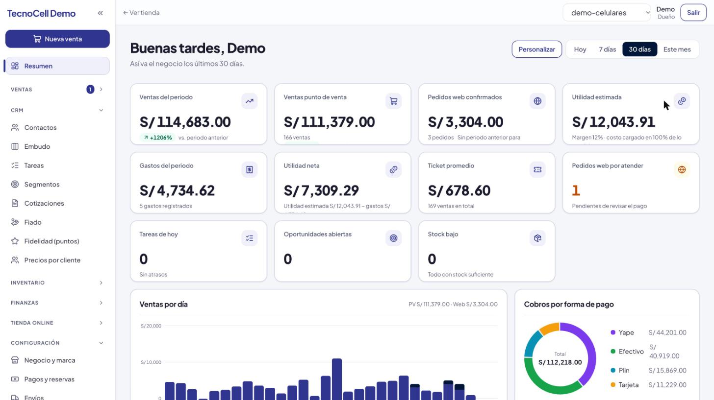Viewport: 714px width, 400px height.
Task: Click the ticket icon in Ticket promedio card
Action: pyautogui.click(x=537, y=169)
